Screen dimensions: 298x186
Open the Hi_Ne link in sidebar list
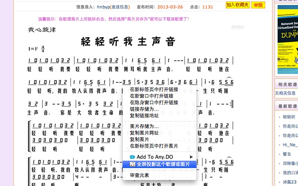[x=290, y=145]
